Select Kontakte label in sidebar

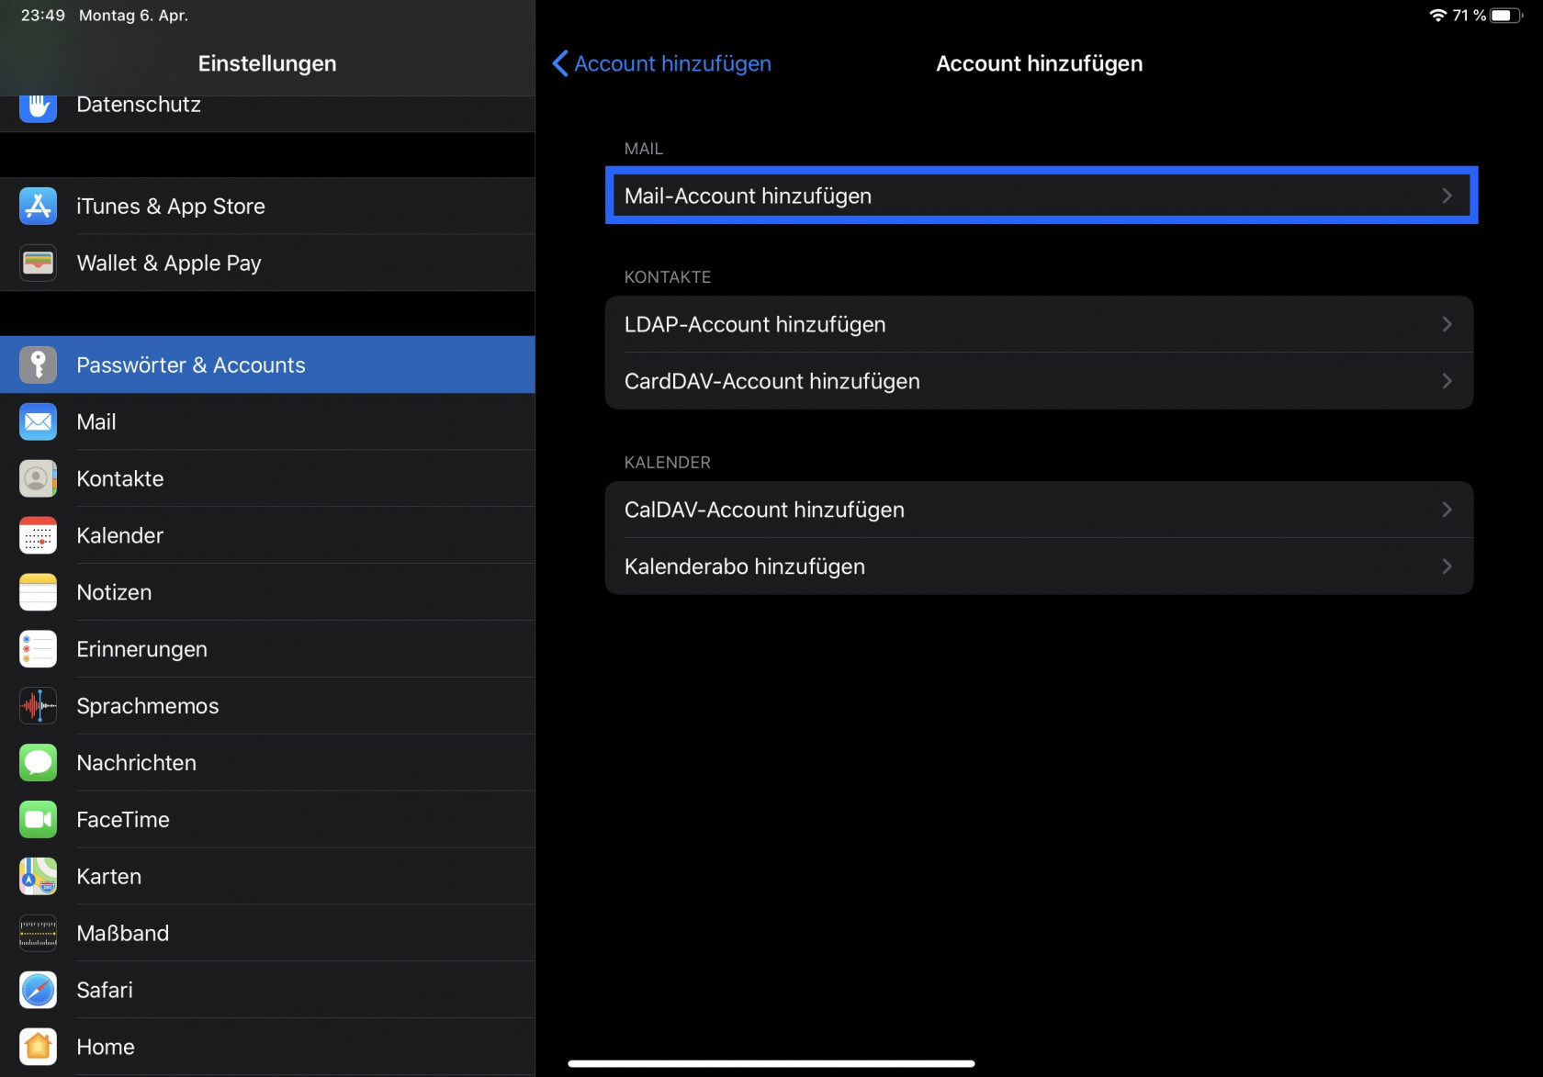(120, 479)
